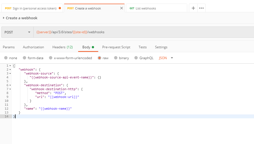Collapse the code fold arrow on line 2

tap(10, 69)
